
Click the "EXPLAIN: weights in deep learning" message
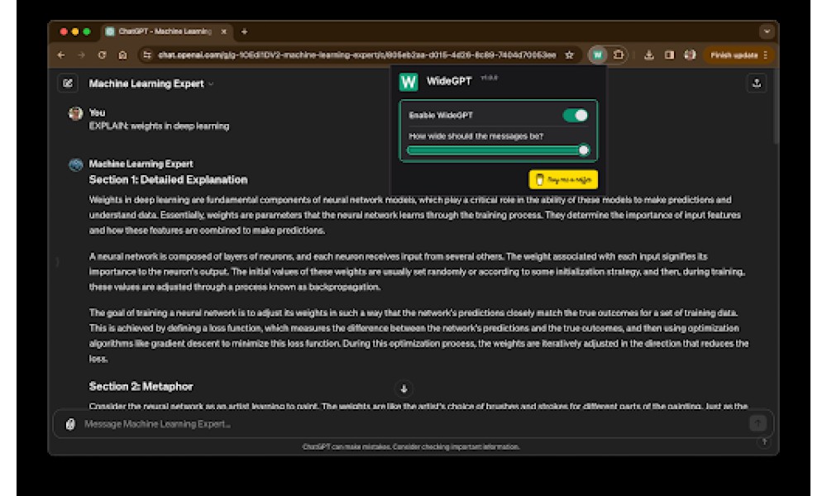159,126
